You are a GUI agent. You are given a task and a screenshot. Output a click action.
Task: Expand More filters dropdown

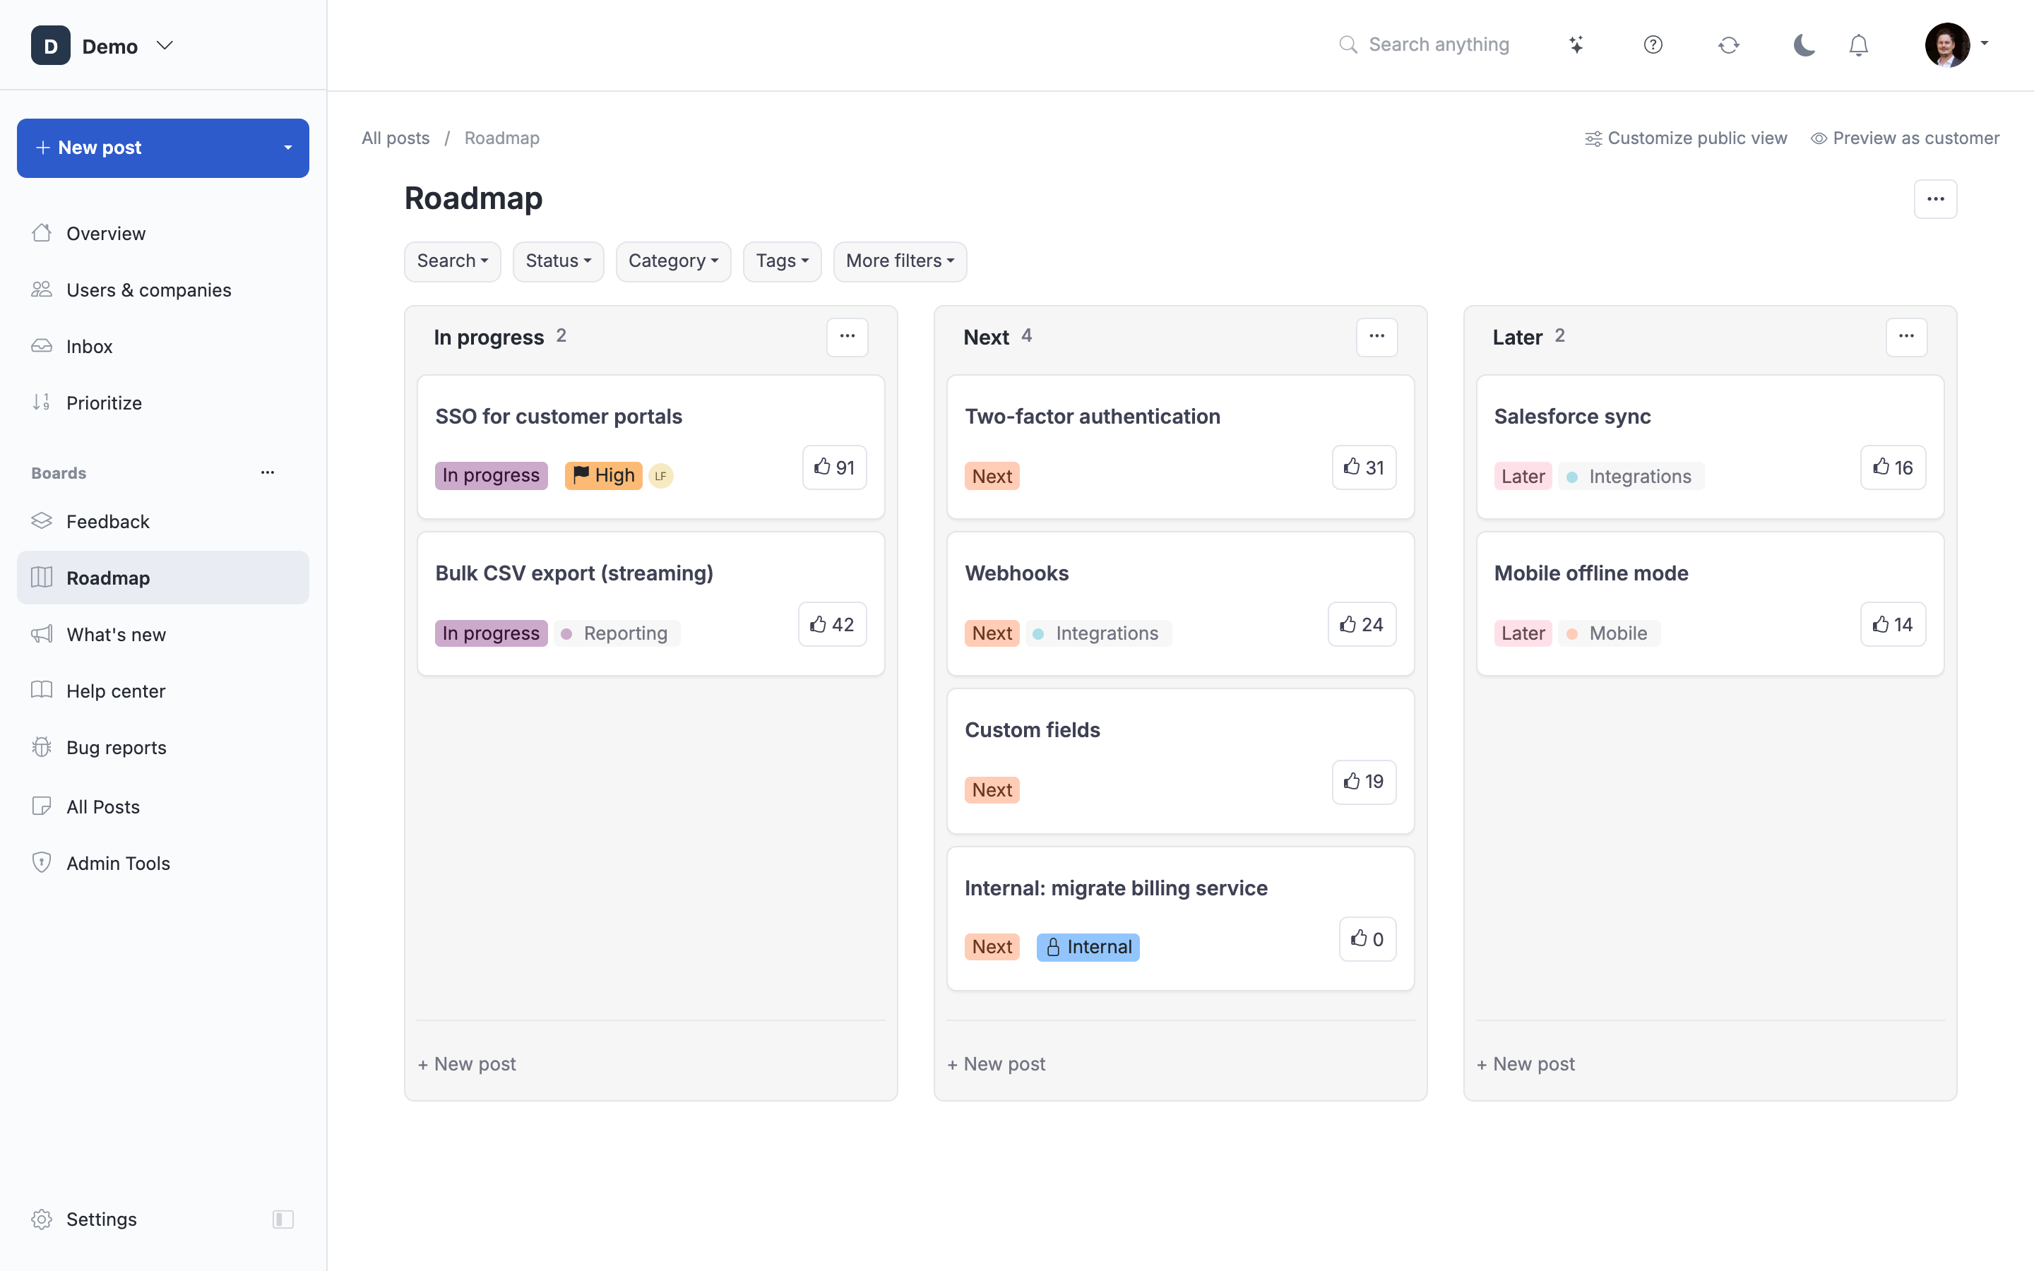[899, 261]
